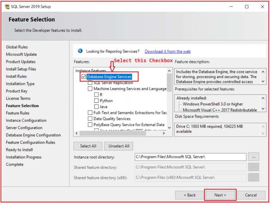Click the features list horizontal scrollbar thumb
Viewport: 270px width, 203px height.
113,133
